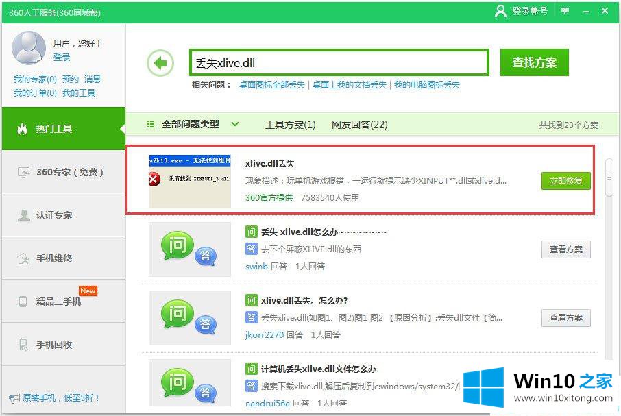Image resolution: width=621 pixels, height=416 pixels.
Task: Click the person icon beside 认证专家
Action: 24,215
